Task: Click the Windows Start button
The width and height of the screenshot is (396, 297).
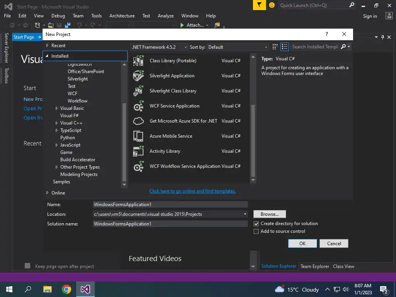Action: (x=9, y=289)
